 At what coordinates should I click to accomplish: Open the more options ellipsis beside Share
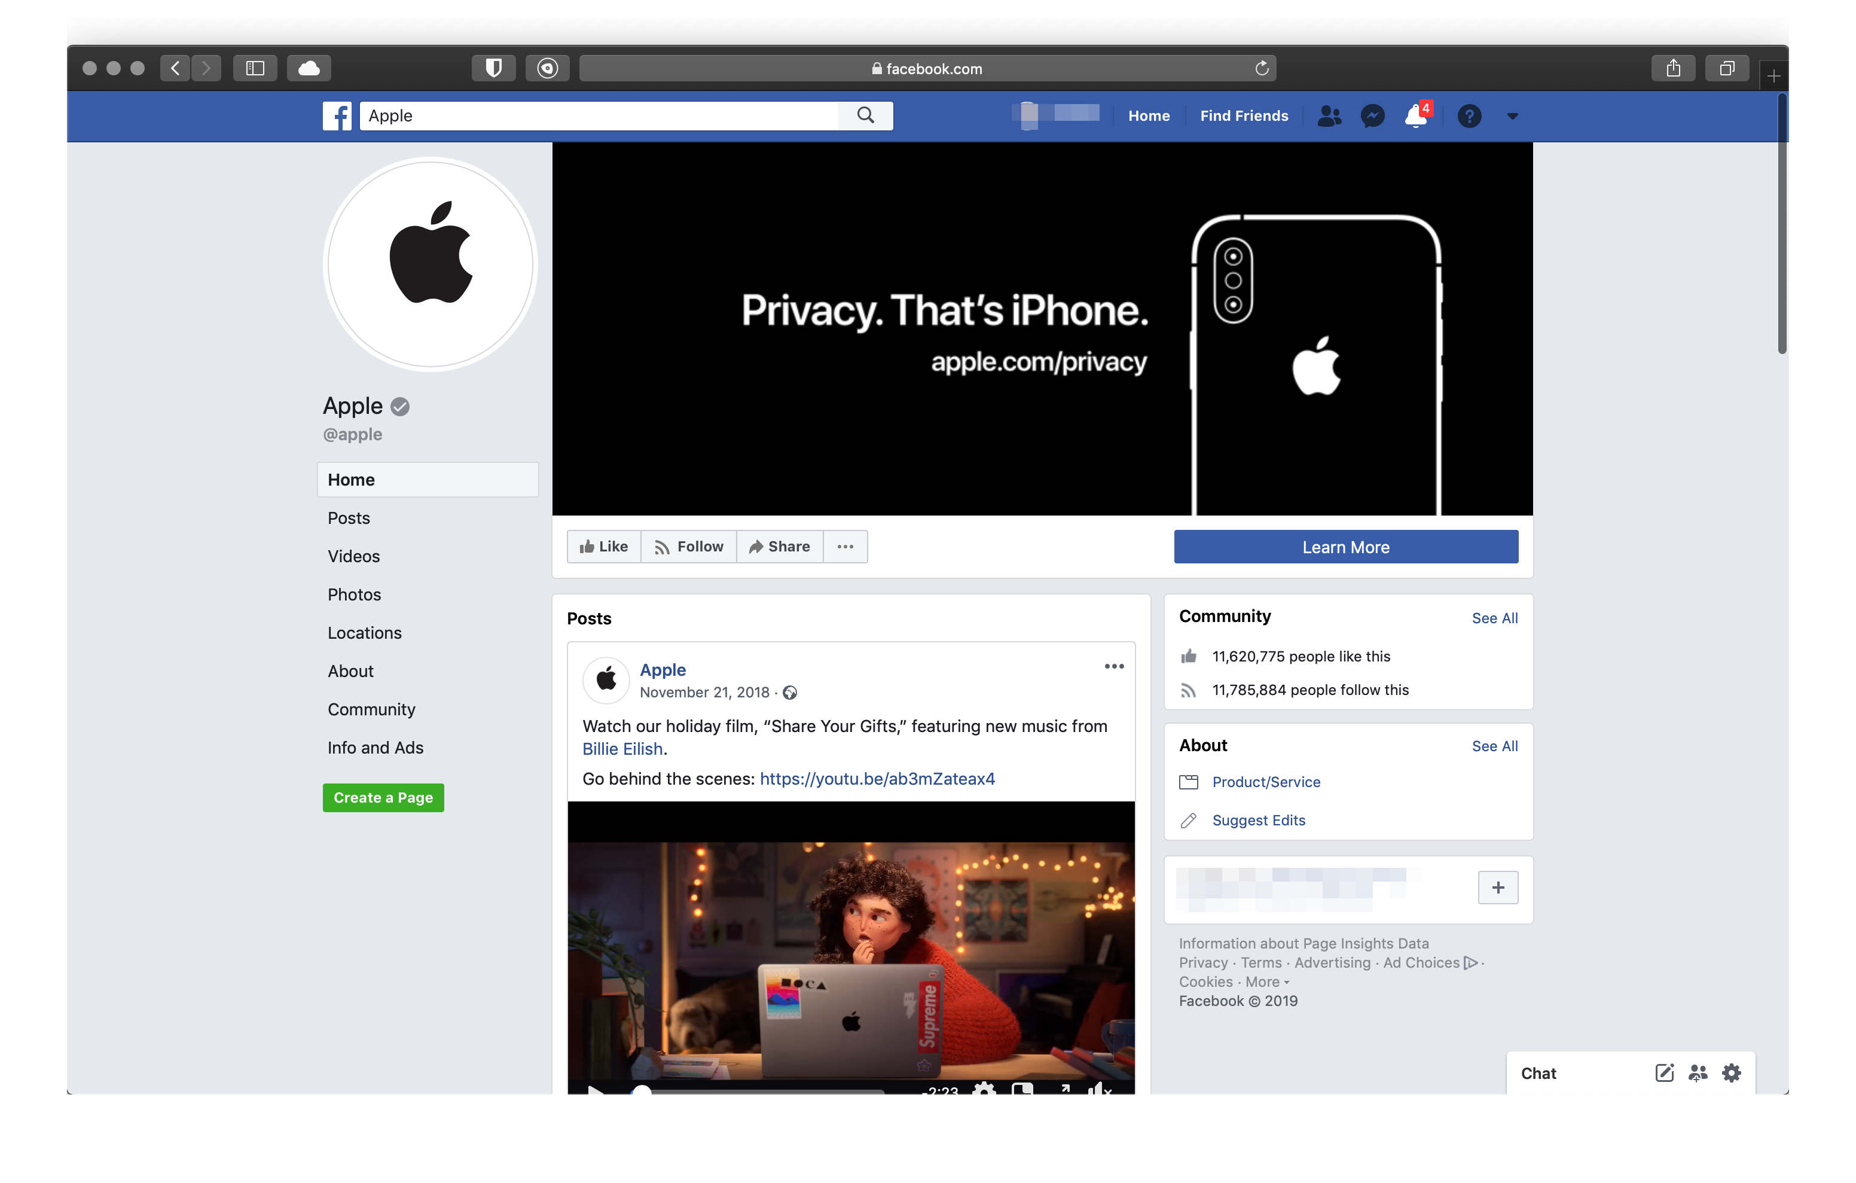pos(845,546)
